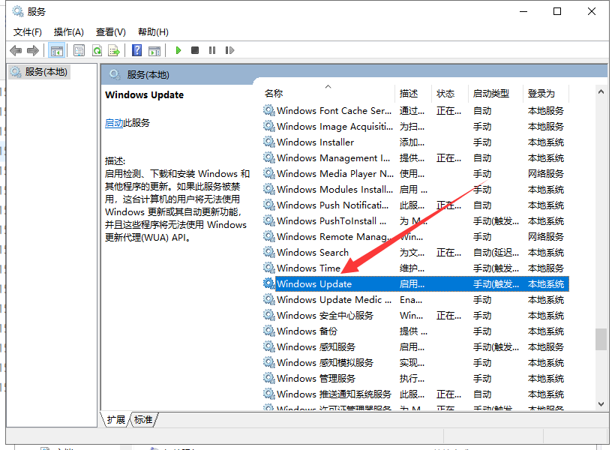Refresh the services list icon

(97, 49)
